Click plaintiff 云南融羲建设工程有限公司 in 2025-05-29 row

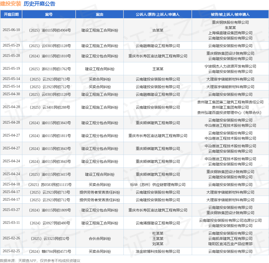158,46
